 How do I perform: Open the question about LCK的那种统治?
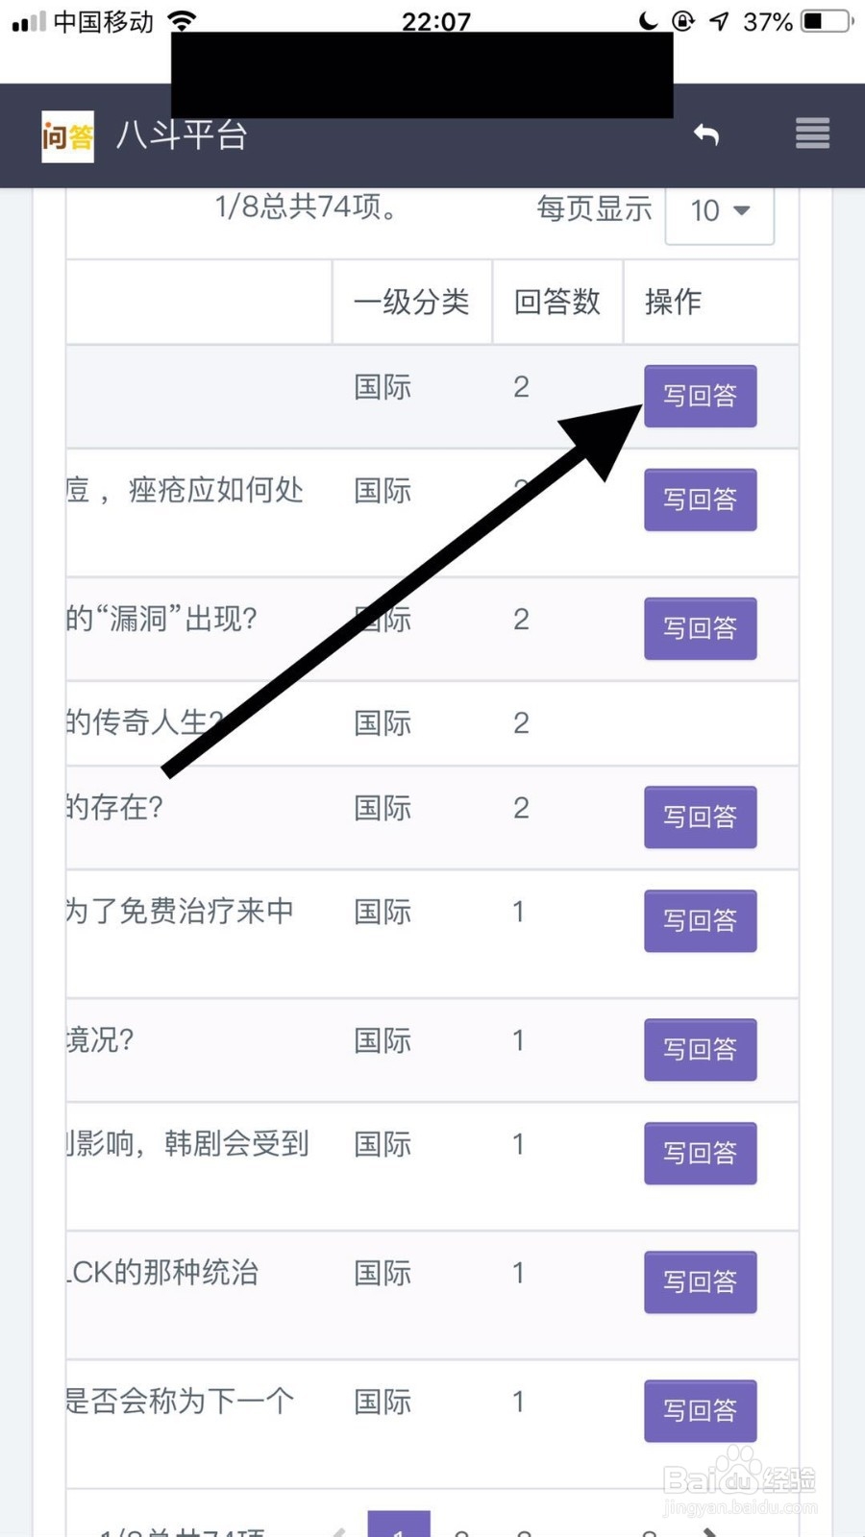pyautogui.click(x=163, y=1273)
